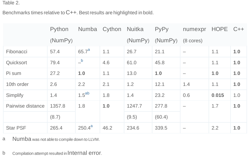Click the numexpr column header
Image resolution: width=249 pixels, height=157 pixels.
194,29
